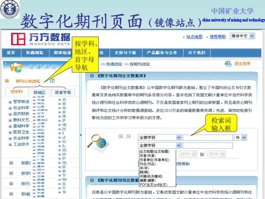The height and width of the screenshot is (199, 265).
Task: Select 论文标题 option in dropdown list
Action: [155, 152]
